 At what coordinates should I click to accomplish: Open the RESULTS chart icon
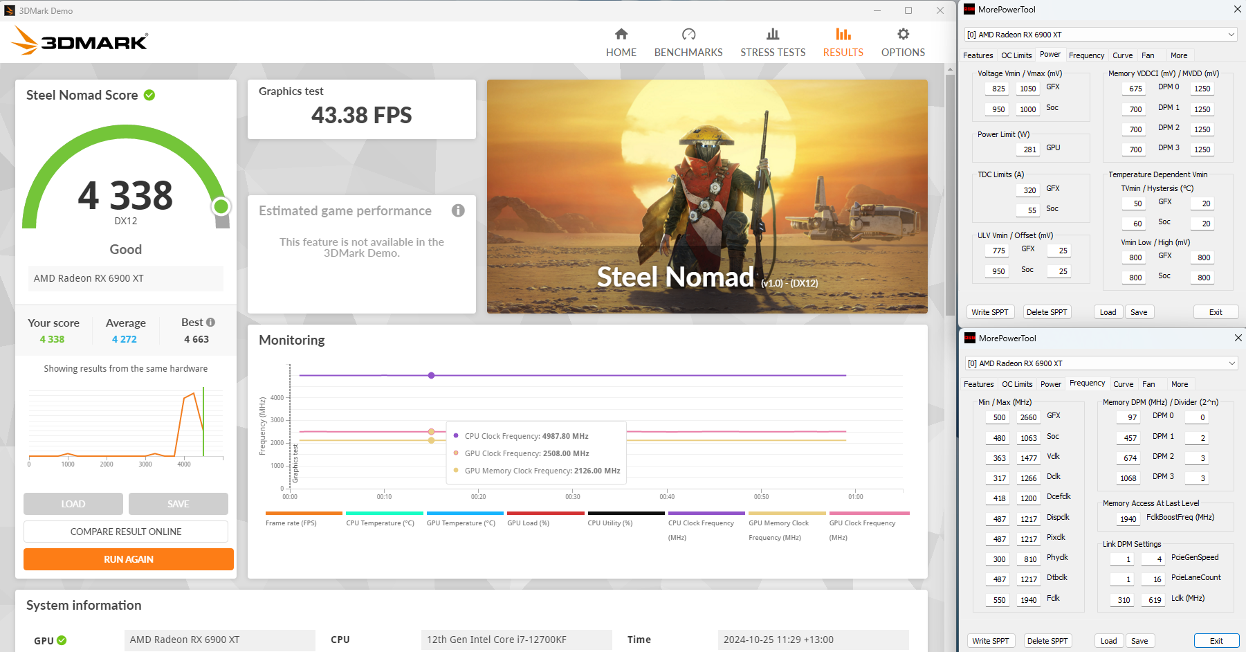[843, 34]
